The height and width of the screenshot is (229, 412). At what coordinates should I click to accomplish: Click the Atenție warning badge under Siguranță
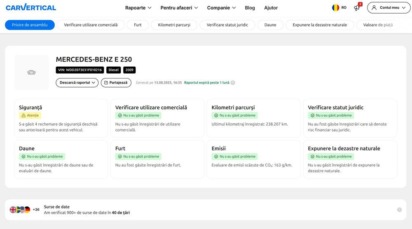pyautogui.click(x=30, y=116)
